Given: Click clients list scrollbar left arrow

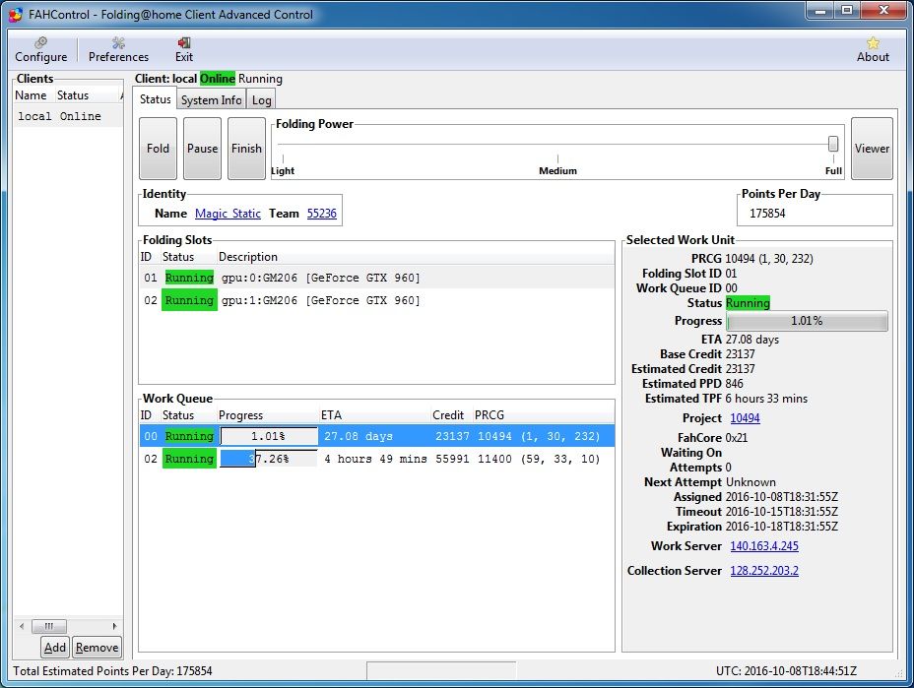Looking at the screenshot, I should 22,626.
